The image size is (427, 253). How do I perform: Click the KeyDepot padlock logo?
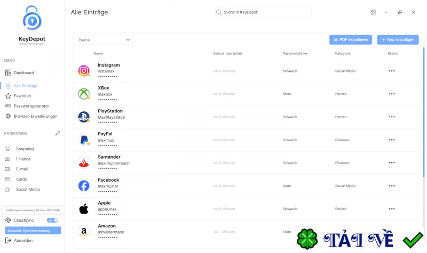[32, 18]
